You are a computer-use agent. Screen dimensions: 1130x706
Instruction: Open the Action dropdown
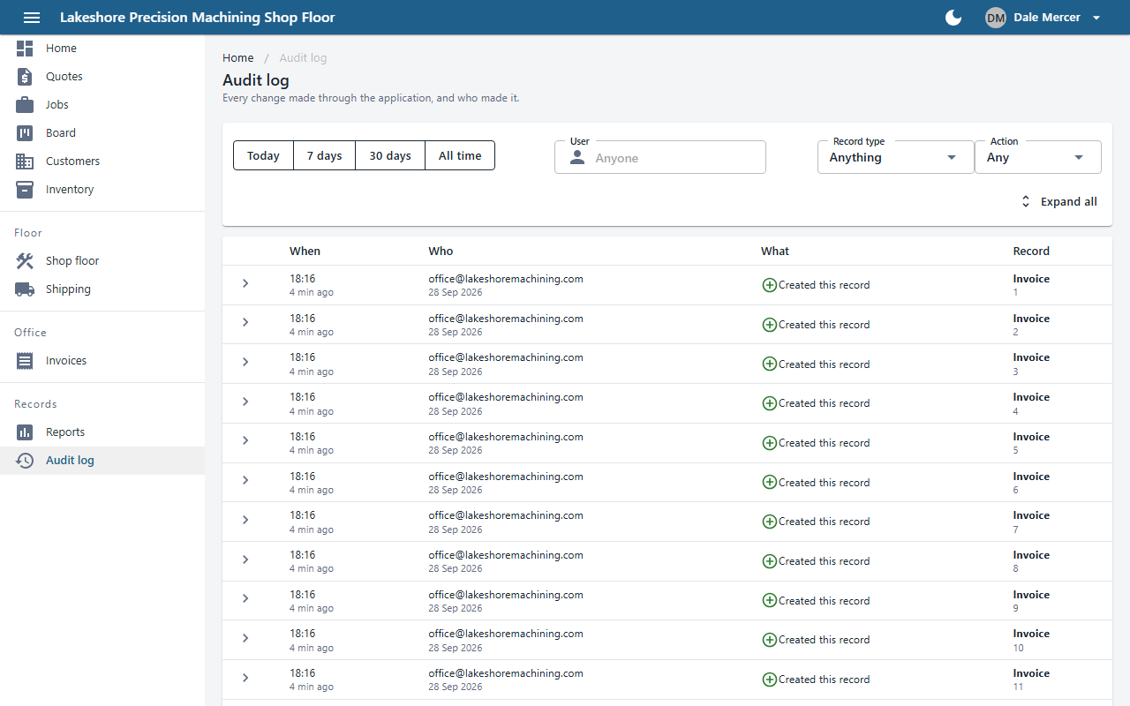click(1038, 157)
